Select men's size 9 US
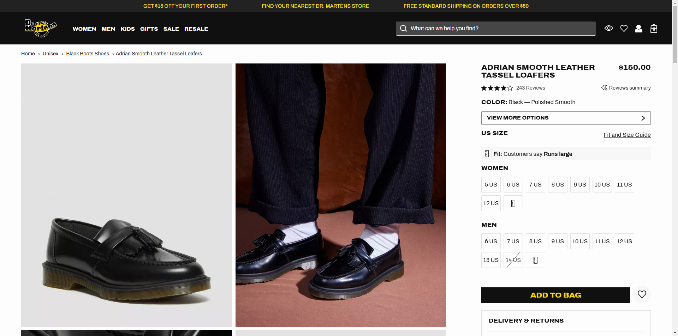This screenshot has width=678, height=336. pyautogui.click(x=558, y=242)
